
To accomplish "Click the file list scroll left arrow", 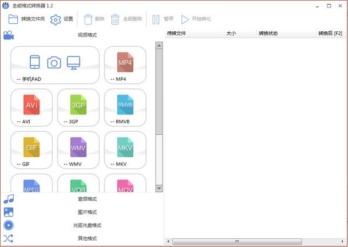I will [x=168, y=241].
